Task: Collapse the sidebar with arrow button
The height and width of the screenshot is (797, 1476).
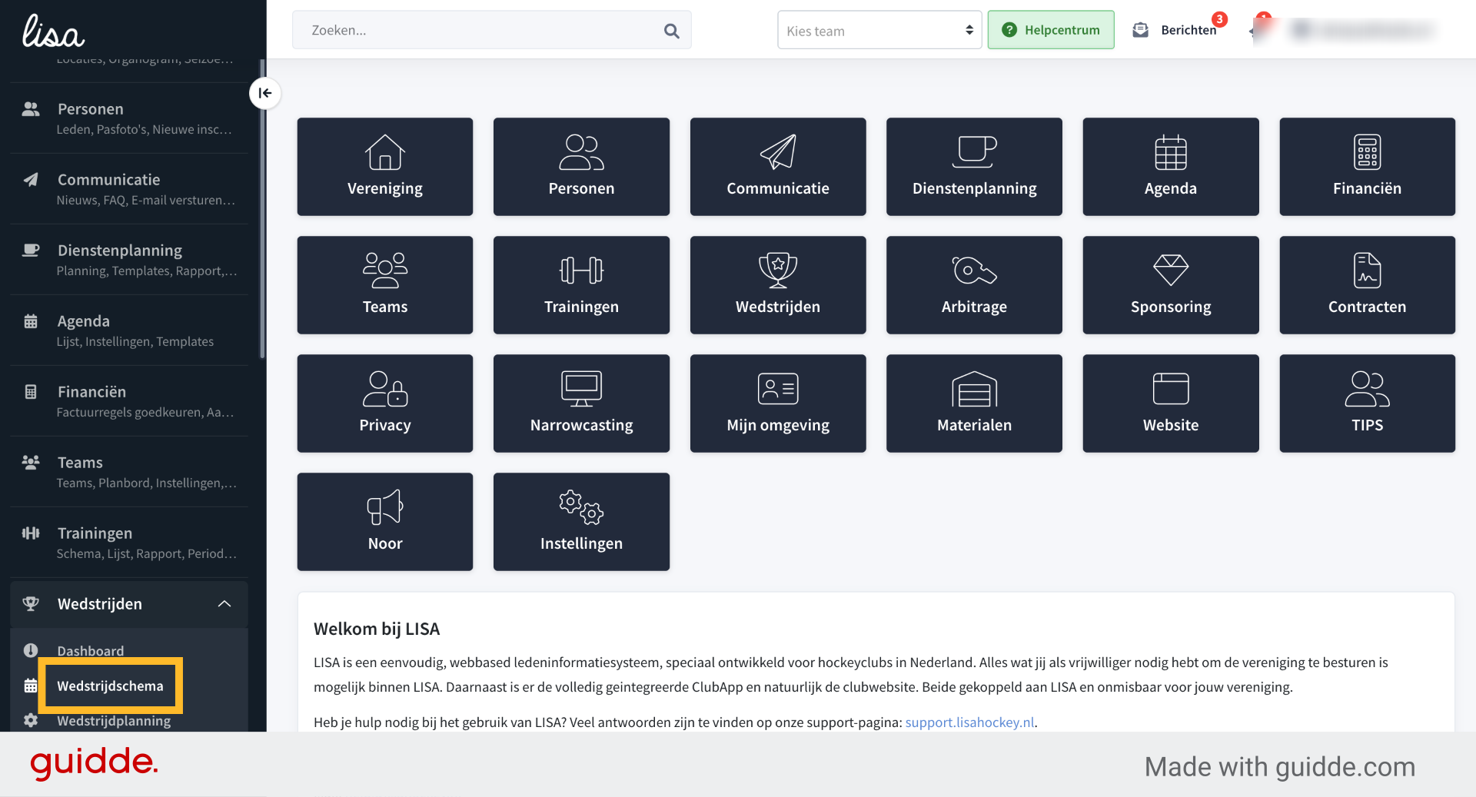Action: tap(264, 93)
